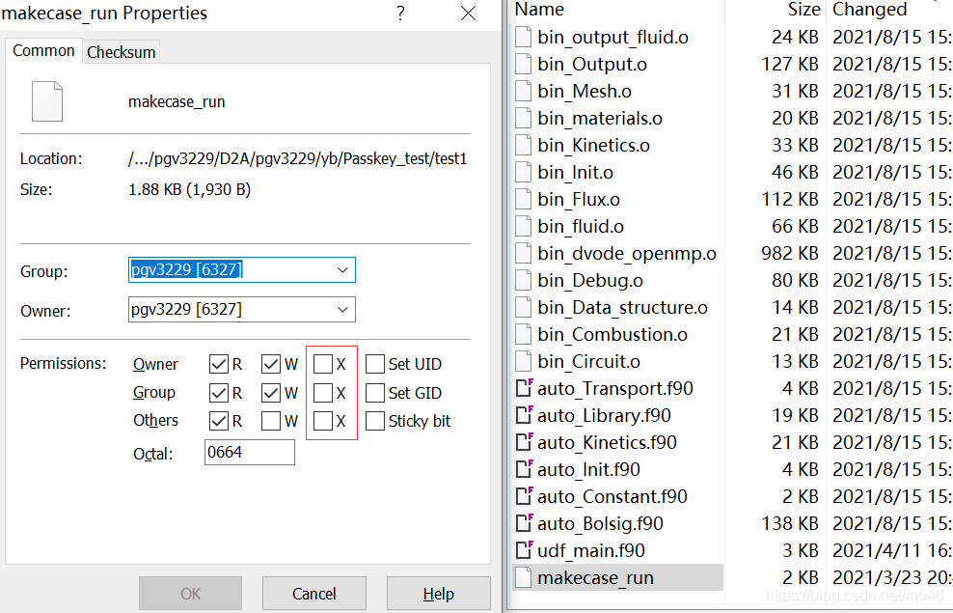Click the Octal permissions input field
The image size is (953, 613).
[250, 453]
